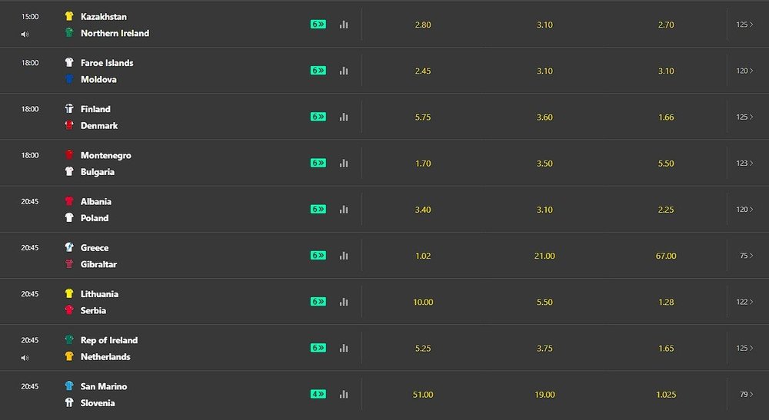
Task: Expand 79 markets for San Marino match
Action: point(747,394)
